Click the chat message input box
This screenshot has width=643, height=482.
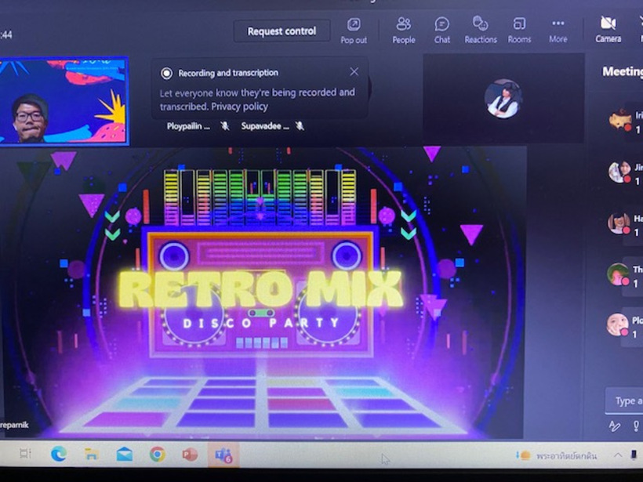[x=626, y=400]
